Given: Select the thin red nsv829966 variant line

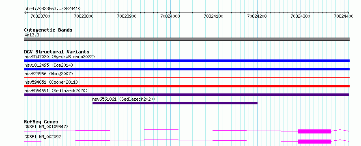Looking at the screenshot, I should (187, 78).
